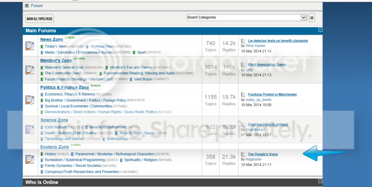Open Forum Projects / Meetings / Members stuff
This screenshot has width=372, height=187.
pos(79,79)
